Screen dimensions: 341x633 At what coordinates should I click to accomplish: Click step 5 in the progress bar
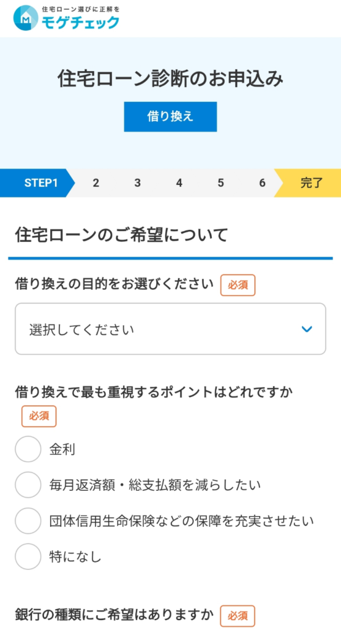pos(221,183)
